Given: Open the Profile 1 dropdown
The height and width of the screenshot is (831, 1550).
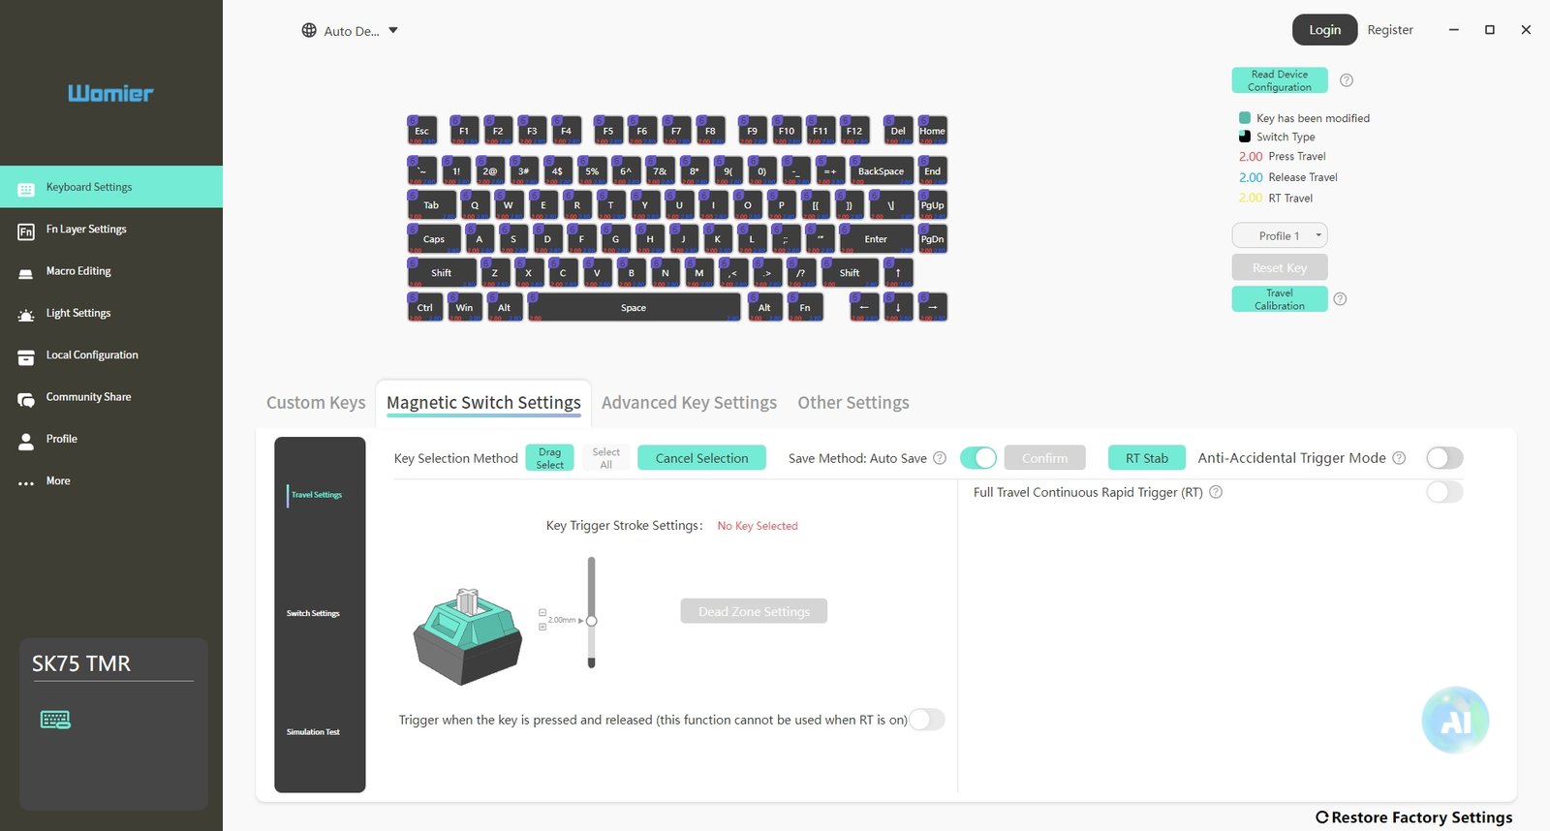Looking at the screenshot, I should pyautogui.click(x=1279, y=235).
